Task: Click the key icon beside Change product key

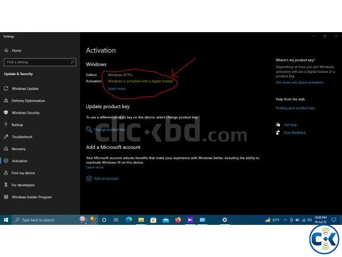Action: pyautogui.click(x=89, y=130)
